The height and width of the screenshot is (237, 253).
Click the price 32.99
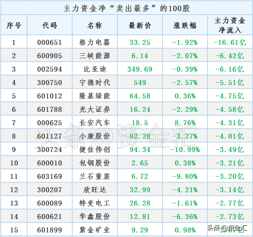point(140,190)
